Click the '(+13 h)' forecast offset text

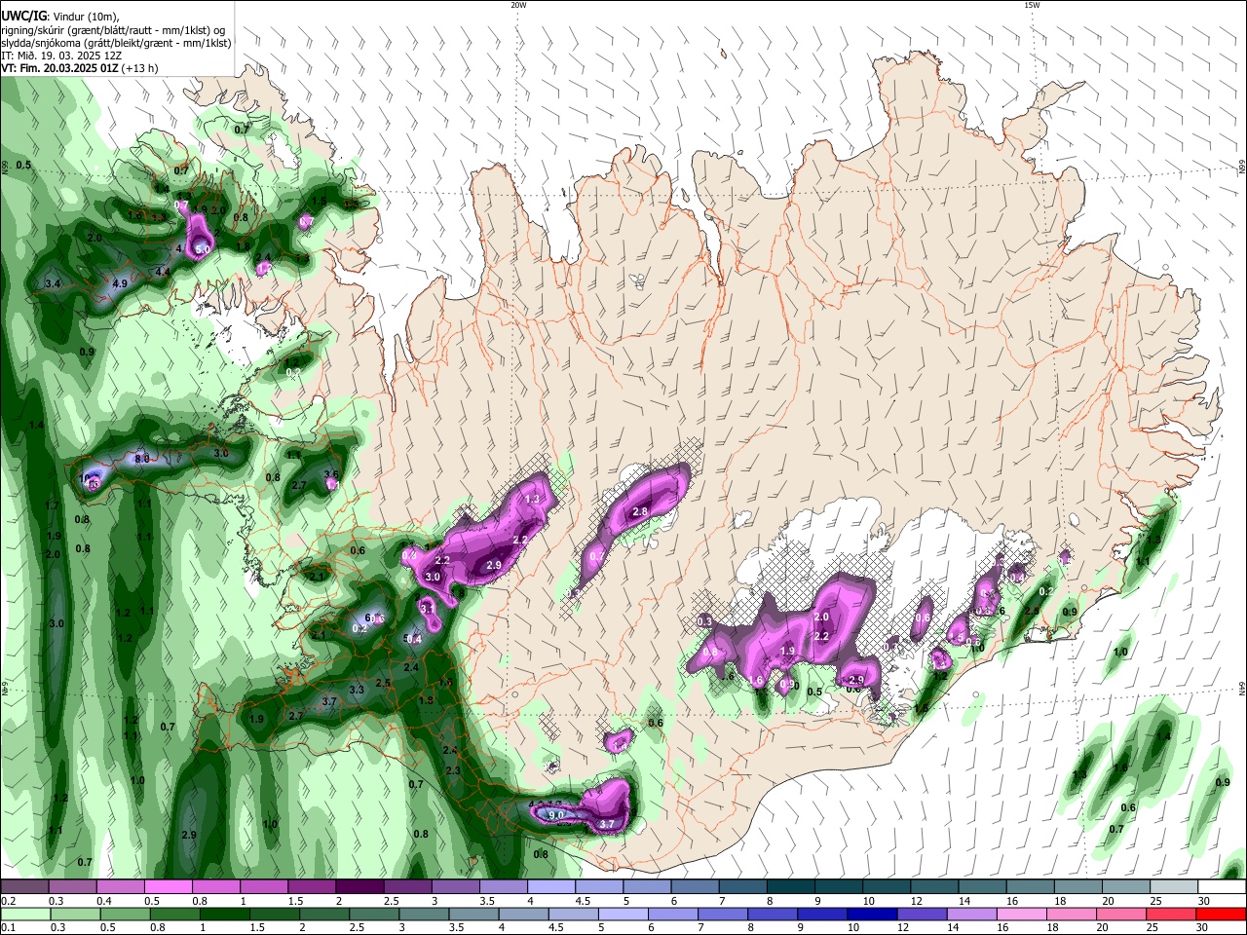pyautogui.click(x=141, y=68)
